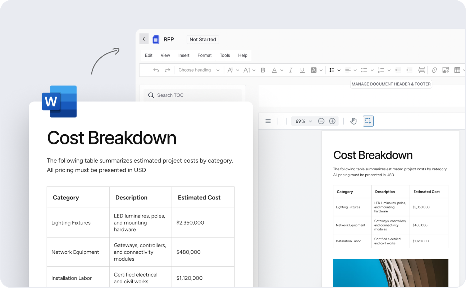466x288 pixels.
Task: Toggle bold formatting
Action: 263,70
